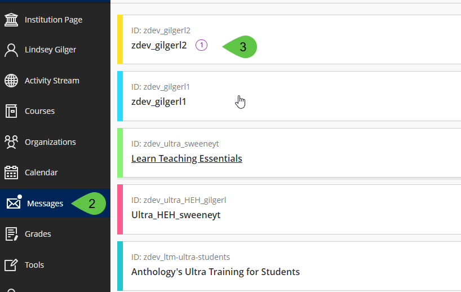Open the Activity Stream label

[52, 81]
